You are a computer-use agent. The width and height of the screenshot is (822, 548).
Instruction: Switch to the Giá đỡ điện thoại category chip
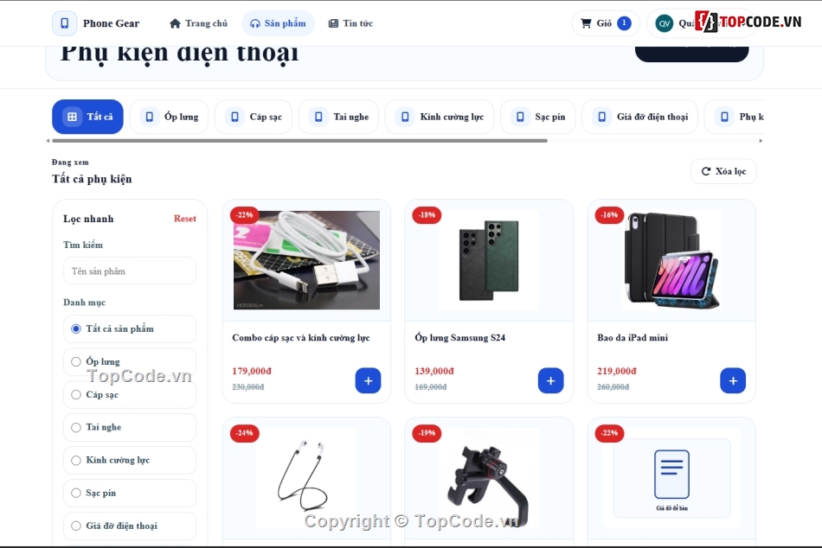[x=639, y=117]
